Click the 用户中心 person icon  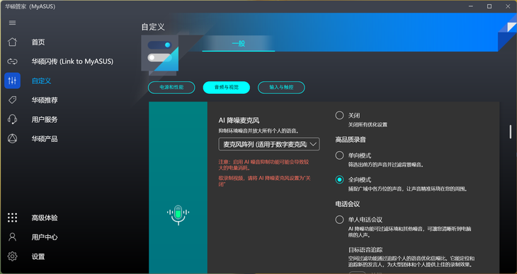[12, 237]
